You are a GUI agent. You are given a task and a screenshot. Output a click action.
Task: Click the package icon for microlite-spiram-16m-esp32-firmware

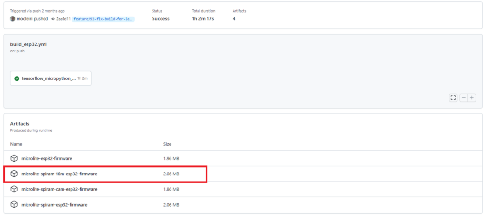point(14,174)
